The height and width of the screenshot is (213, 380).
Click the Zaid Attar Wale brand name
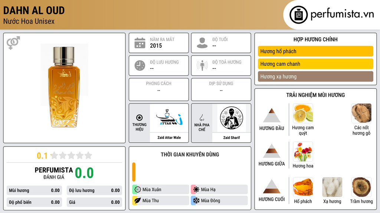pyautogui.click(x=169, y=138)
